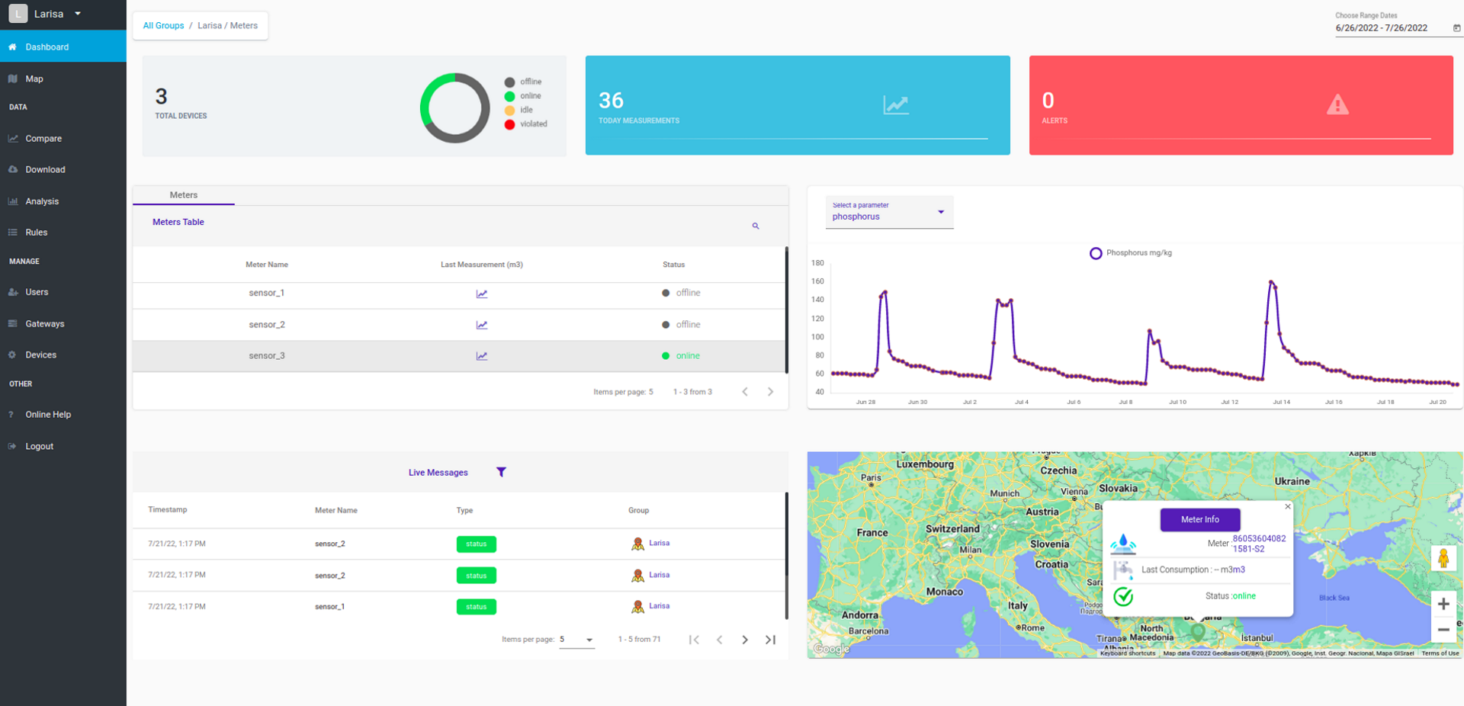Open map Keyboard shortcuts

tap(1128, 653)
